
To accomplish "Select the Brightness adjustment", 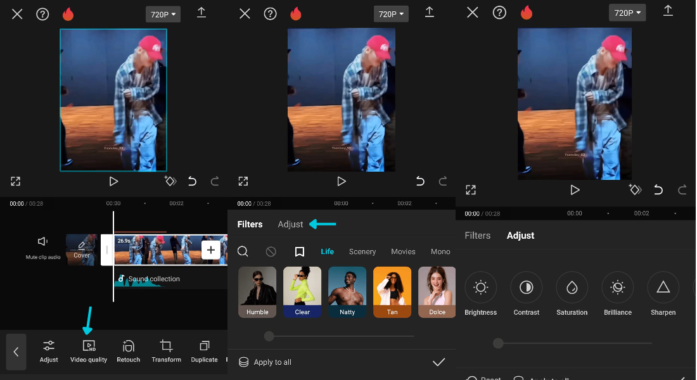I will pos(480,294).
